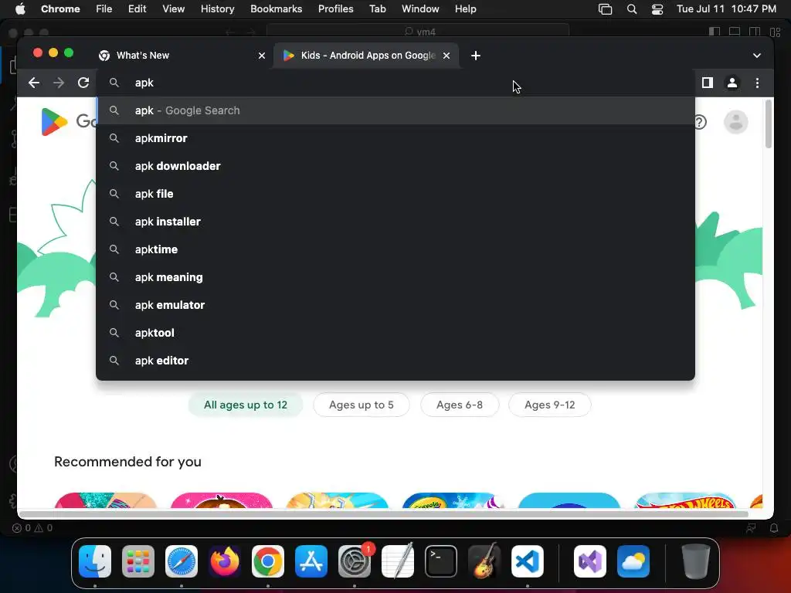Expand the tab search chevron

pos(757,56)
